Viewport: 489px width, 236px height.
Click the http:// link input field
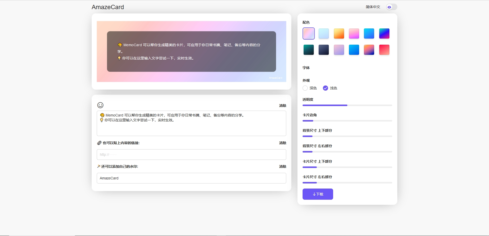coord(191,155)
